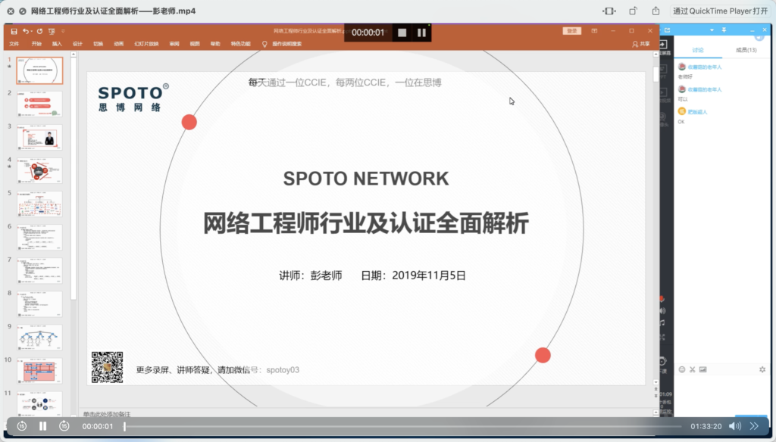Select slide 7 thumbnail

(x=39, y=270)
